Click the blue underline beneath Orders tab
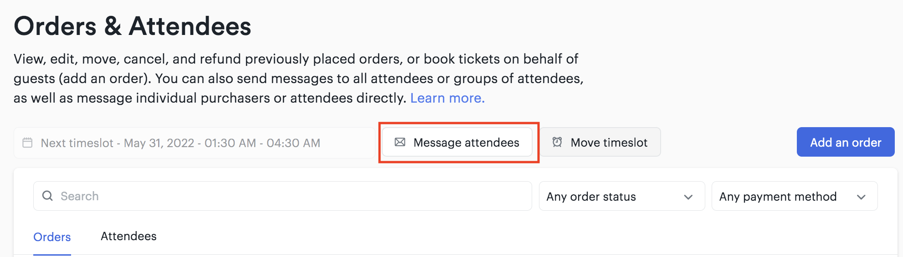Image resolution: width=903 pixels, height=257 pixels. tap(52, 255)
